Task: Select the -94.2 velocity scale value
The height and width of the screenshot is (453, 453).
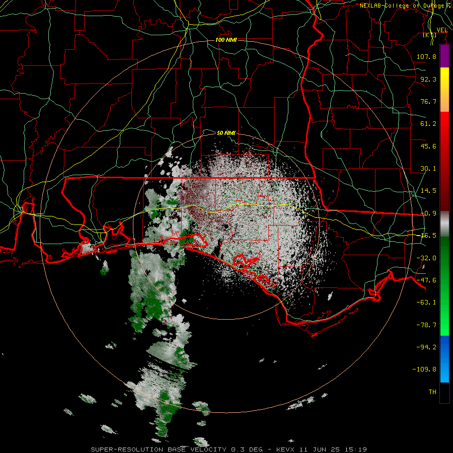Action: (426, 347)
